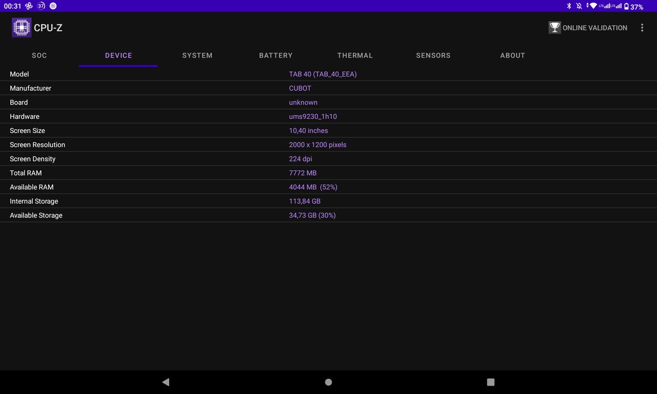Viewport: 657px width, 394px height.
Task: Tap the Android home circle button
Action: [x=328, y=382]
